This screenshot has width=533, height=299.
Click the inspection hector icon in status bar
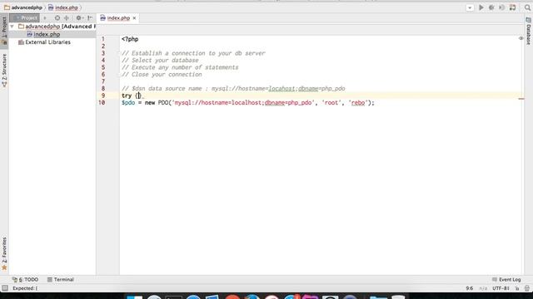point(527,288)
